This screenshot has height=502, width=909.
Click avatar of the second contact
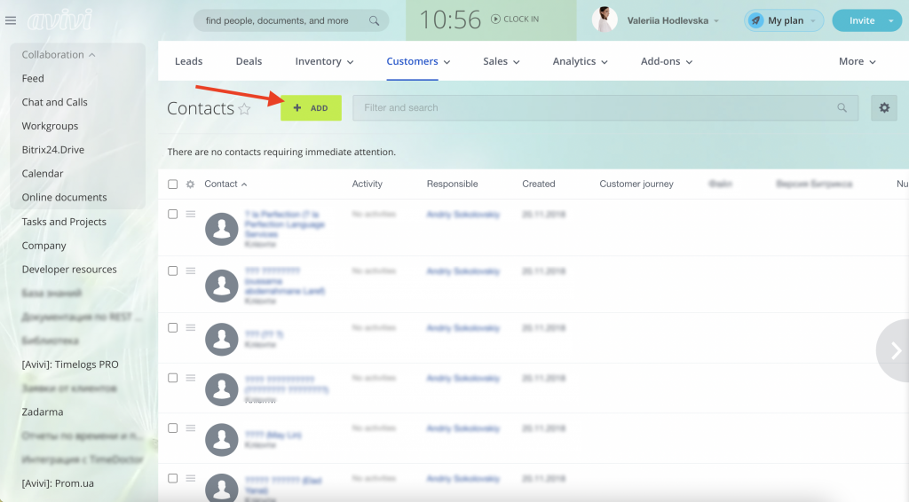click(x=221, y=286)
